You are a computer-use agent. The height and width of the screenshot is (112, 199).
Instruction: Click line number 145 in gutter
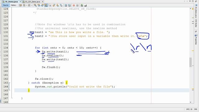click(x=6, y=91)
